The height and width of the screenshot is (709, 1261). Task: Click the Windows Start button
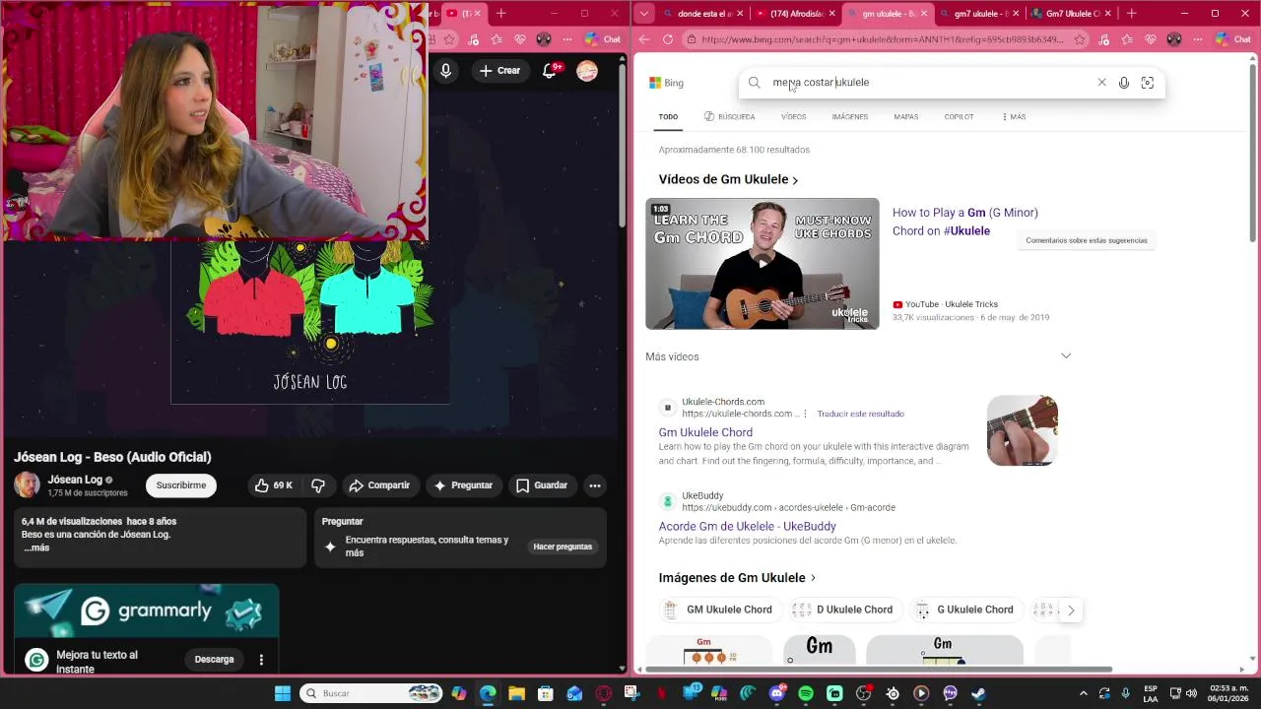click(x=283, y=693)
